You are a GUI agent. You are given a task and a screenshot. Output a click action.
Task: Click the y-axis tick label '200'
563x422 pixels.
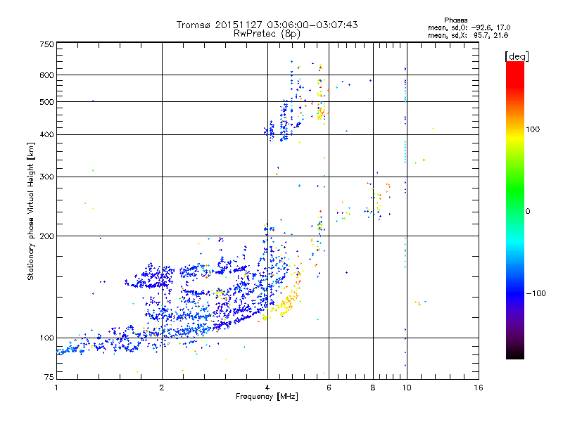[46, 236]
